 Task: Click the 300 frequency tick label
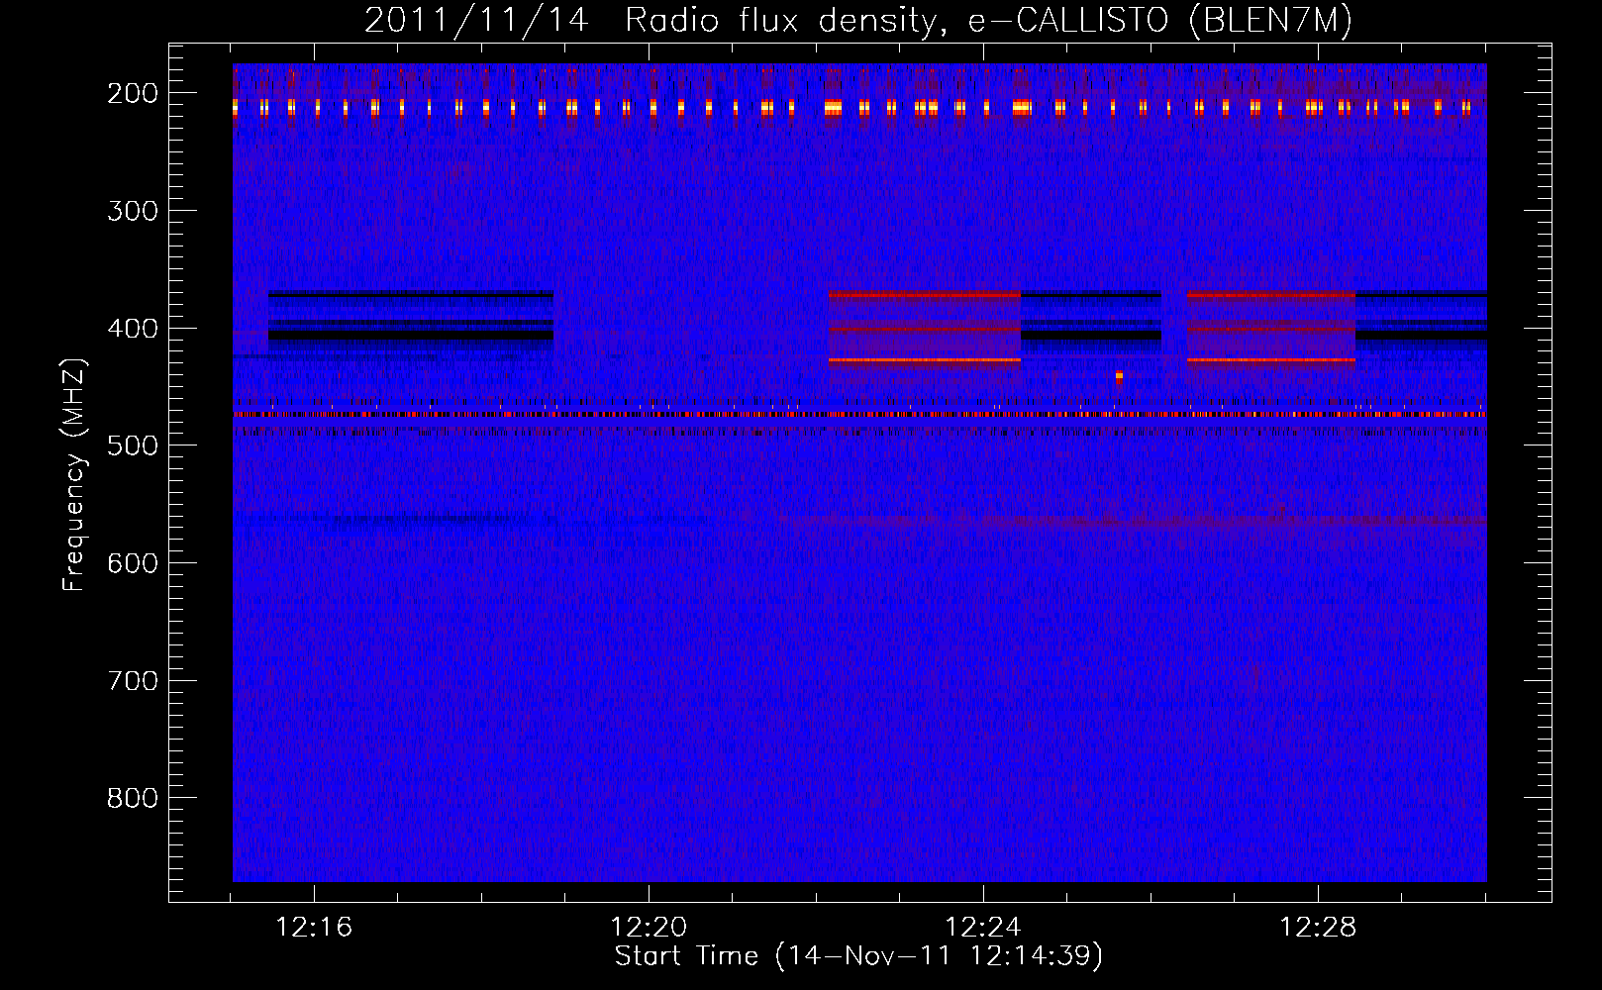click(133, 211)
